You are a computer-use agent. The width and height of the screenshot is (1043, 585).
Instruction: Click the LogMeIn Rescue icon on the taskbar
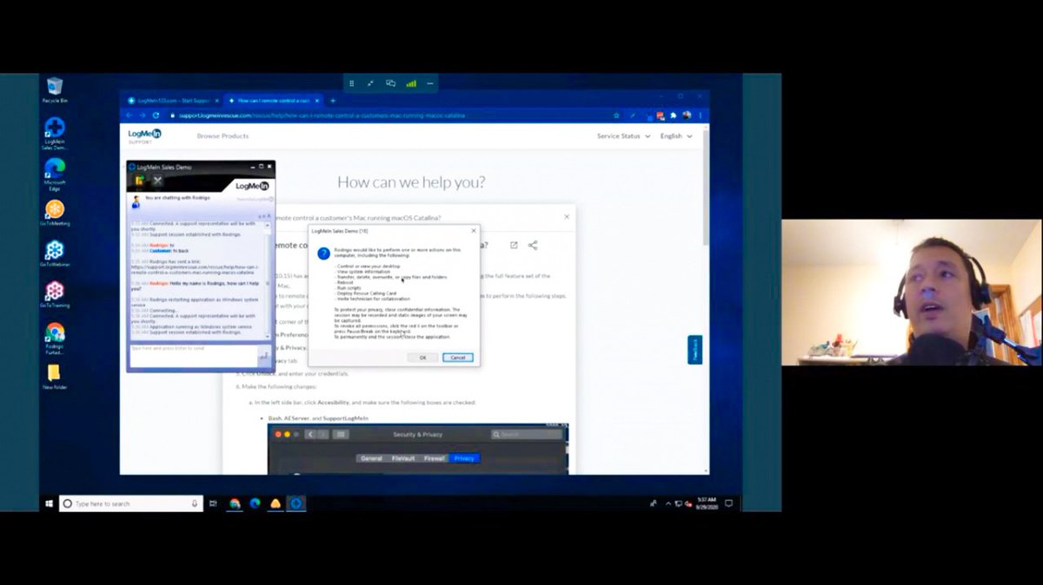[x=296, y=503]
